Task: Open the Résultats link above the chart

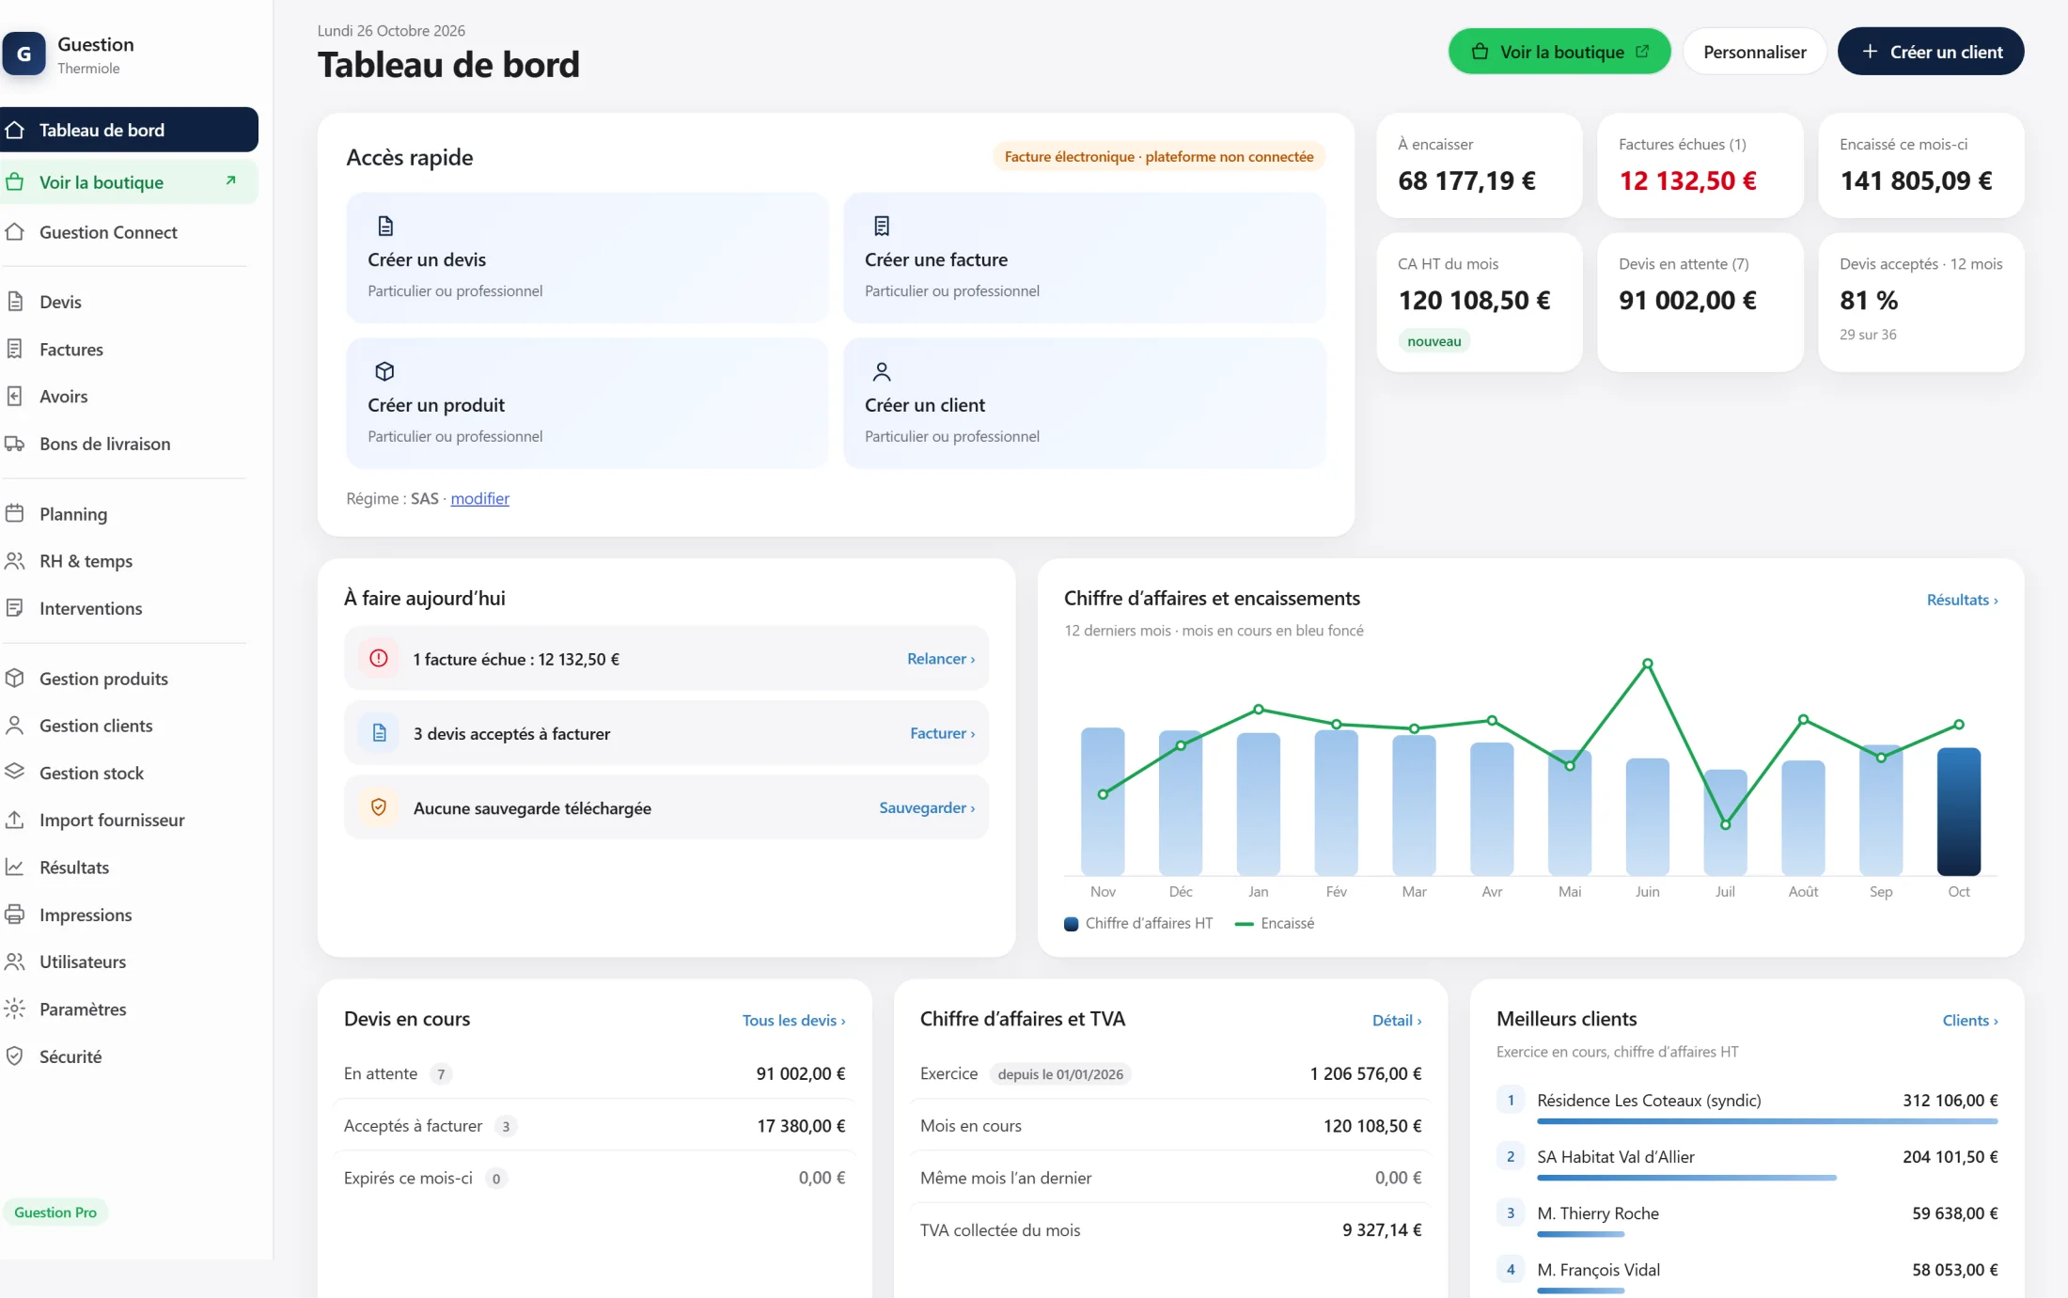Action: (x=1962, y=600)
